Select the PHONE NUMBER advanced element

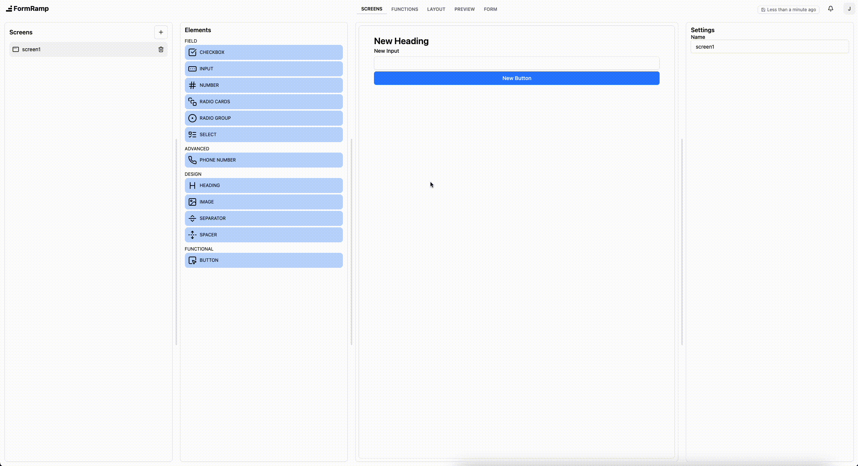point(264,160)
